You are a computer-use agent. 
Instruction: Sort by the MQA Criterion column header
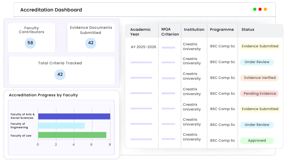coord(170,32)
